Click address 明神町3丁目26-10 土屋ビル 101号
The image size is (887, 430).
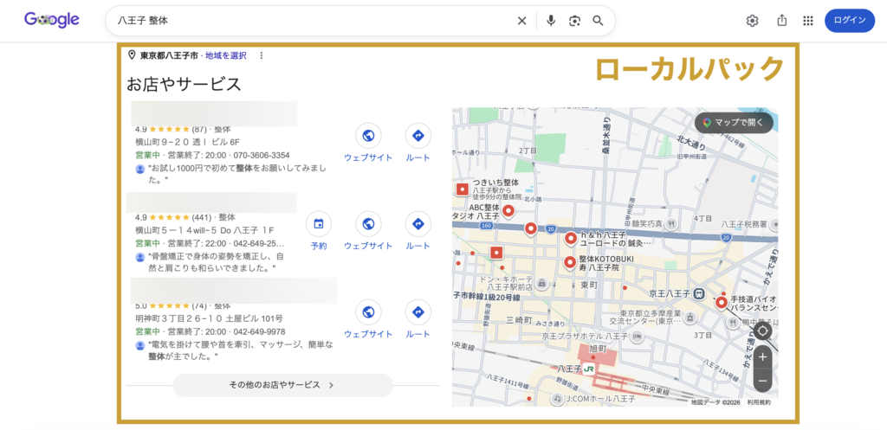click(210, 318)
